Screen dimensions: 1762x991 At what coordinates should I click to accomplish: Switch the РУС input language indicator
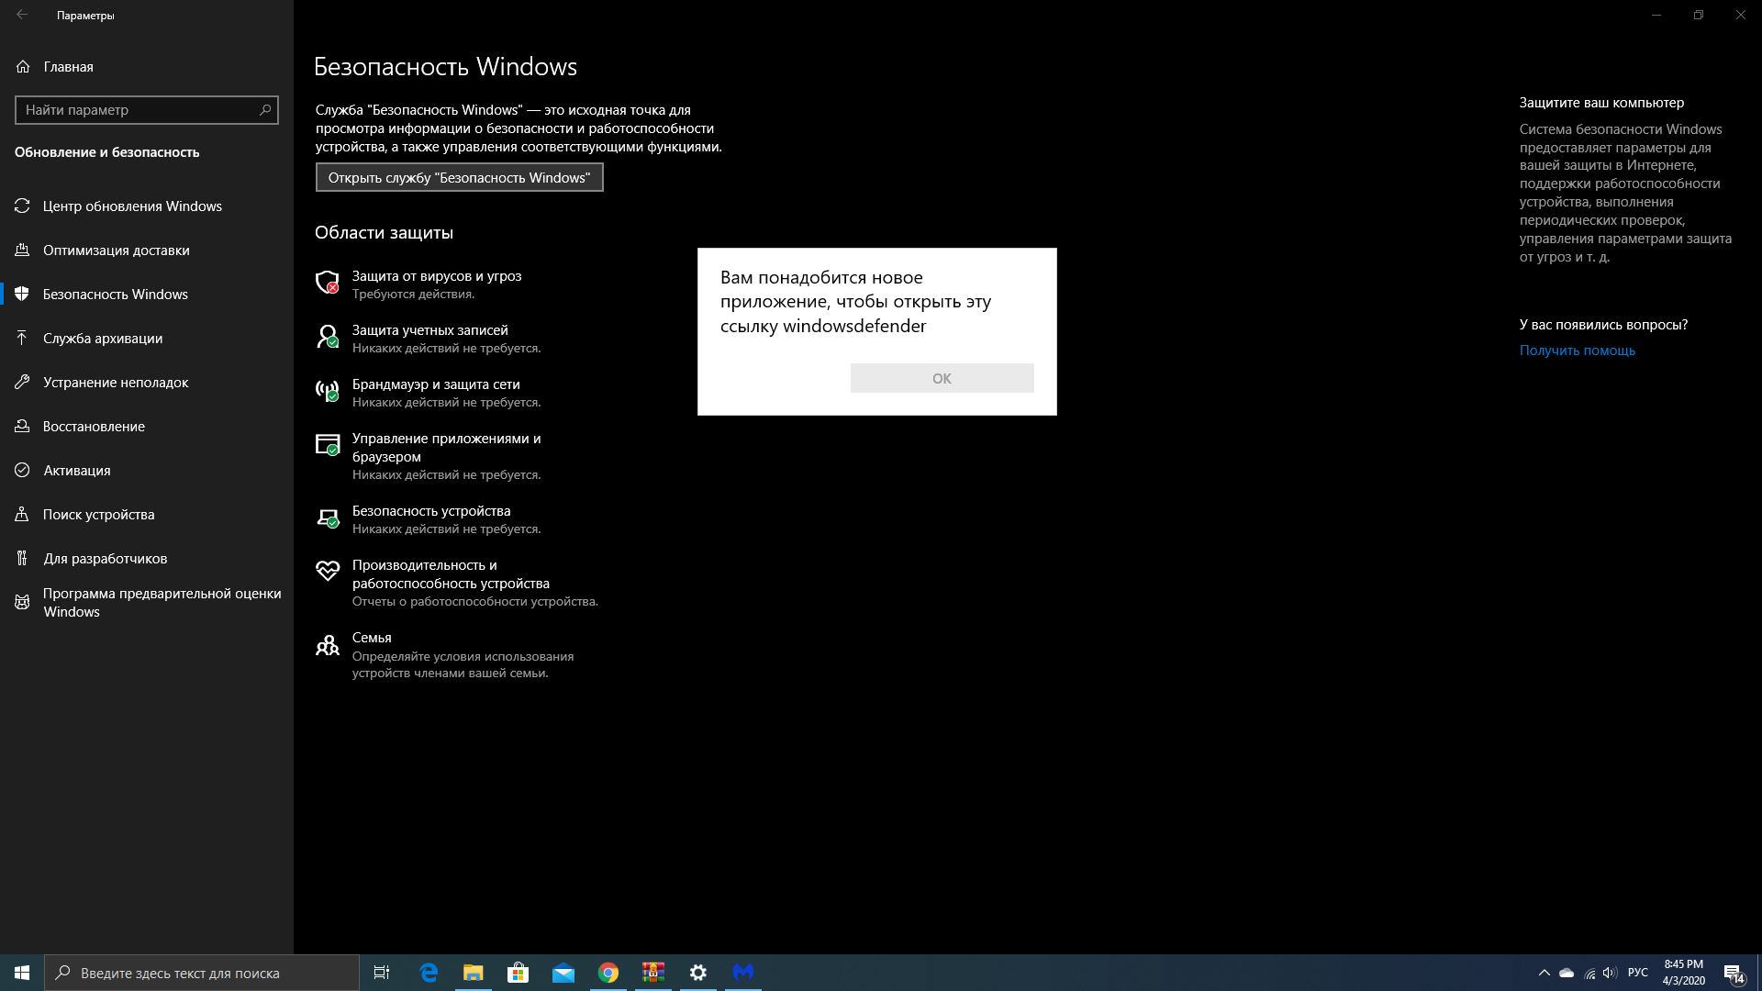pos(1638,973)
